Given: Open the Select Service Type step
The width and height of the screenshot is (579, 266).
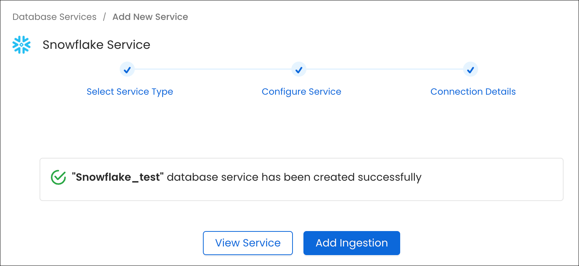Looking at the screenshot, I should tap(130, 91).
